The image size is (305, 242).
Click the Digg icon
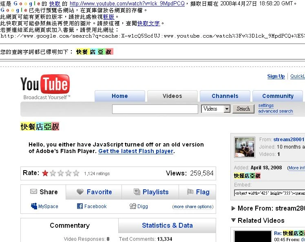click(x=133, y=206)
